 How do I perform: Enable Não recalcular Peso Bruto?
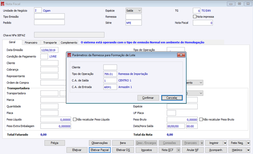click(201, 119)
